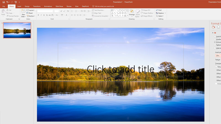Image resolution: width=221 pixels, height=124 pixels.
Task: Expand the Section dropdown
Action: click(x=31, y=16)
